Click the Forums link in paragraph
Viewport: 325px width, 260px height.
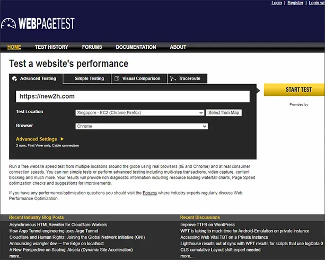[x=150, y=193]
